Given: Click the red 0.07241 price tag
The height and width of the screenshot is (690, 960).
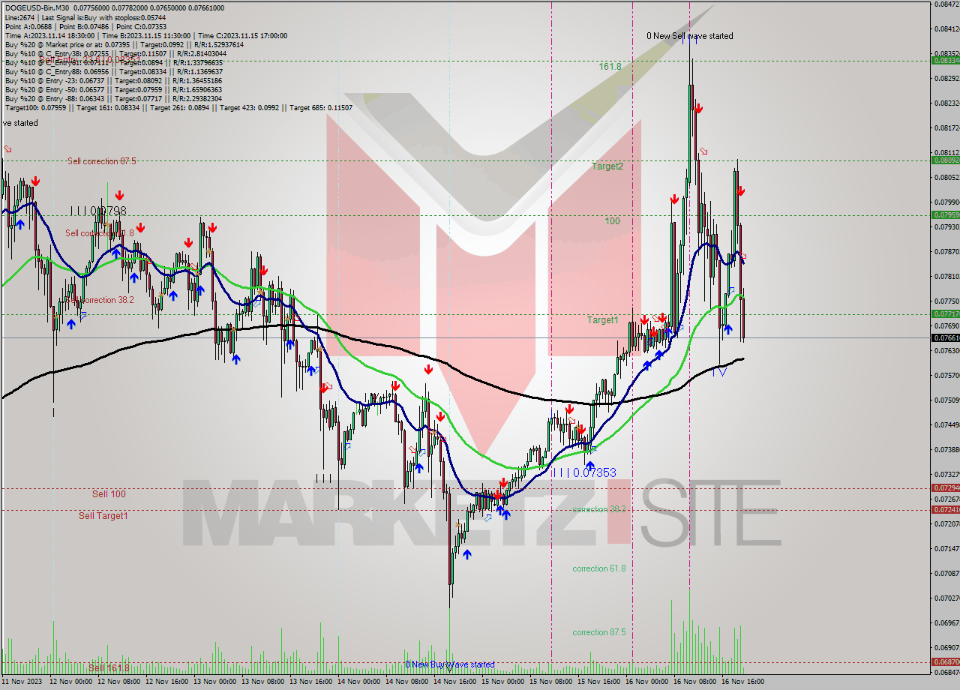Looking at the screenshot, I should point(945,509).
